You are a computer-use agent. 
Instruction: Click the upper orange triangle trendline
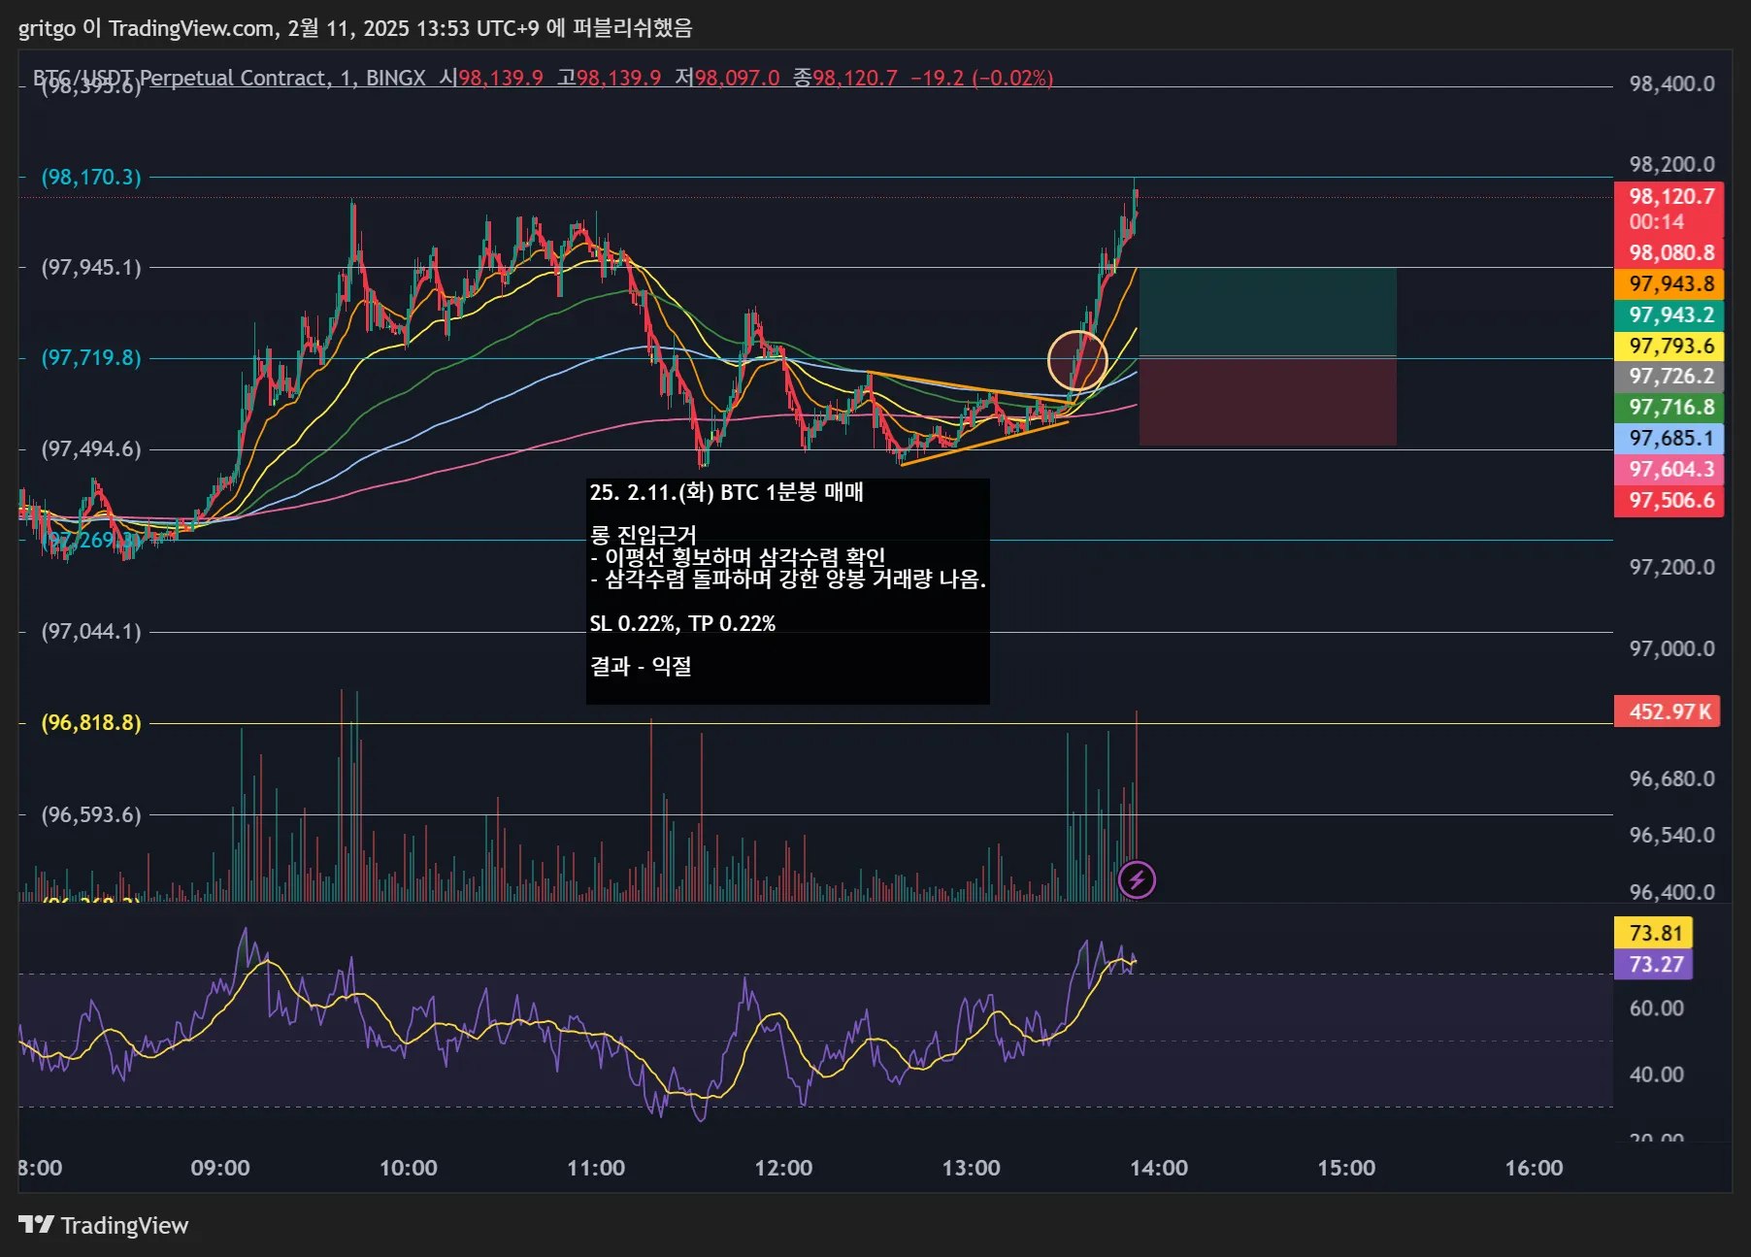click(x=971, y=386)
